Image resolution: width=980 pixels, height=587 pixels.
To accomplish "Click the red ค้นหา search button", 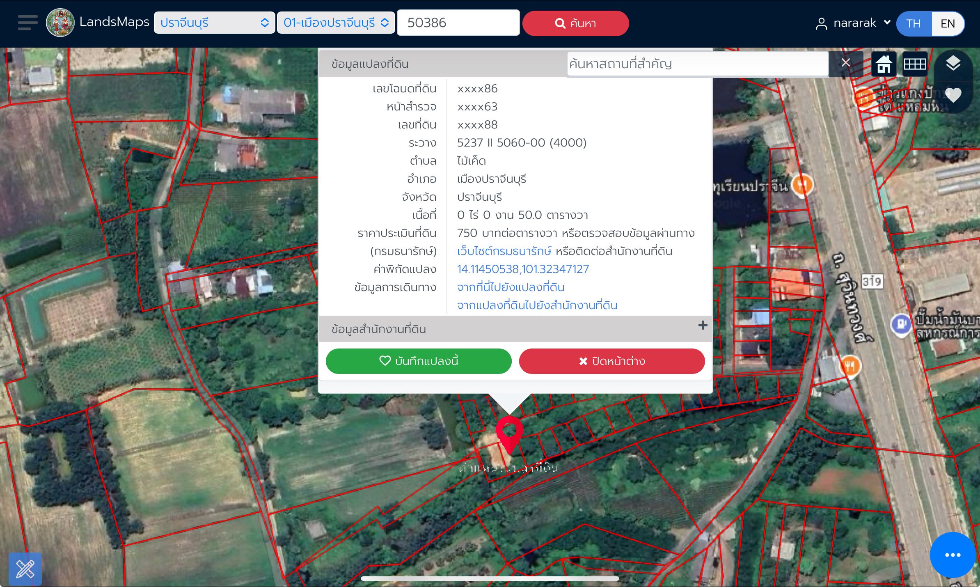I will pos(575,23).
